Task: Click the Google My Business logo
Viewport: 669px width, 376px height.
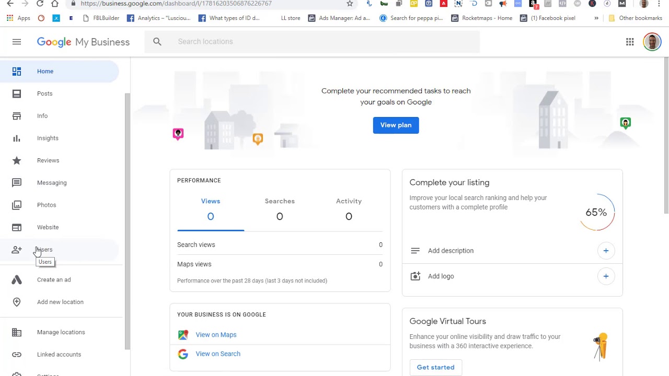Action: [83, 42]
